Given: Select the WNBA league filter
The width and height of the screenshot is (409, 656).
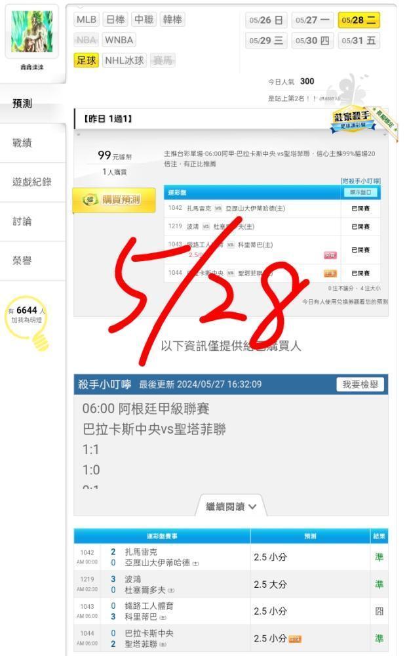Looking at the screenshot, I should click(x=119, y=40).
